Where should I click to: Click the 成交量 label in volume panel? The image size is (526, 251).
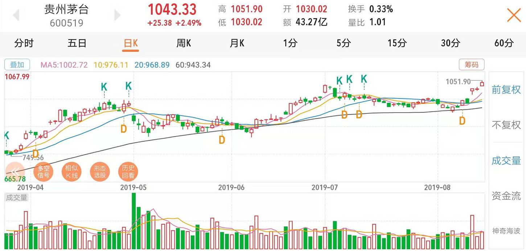17,197
